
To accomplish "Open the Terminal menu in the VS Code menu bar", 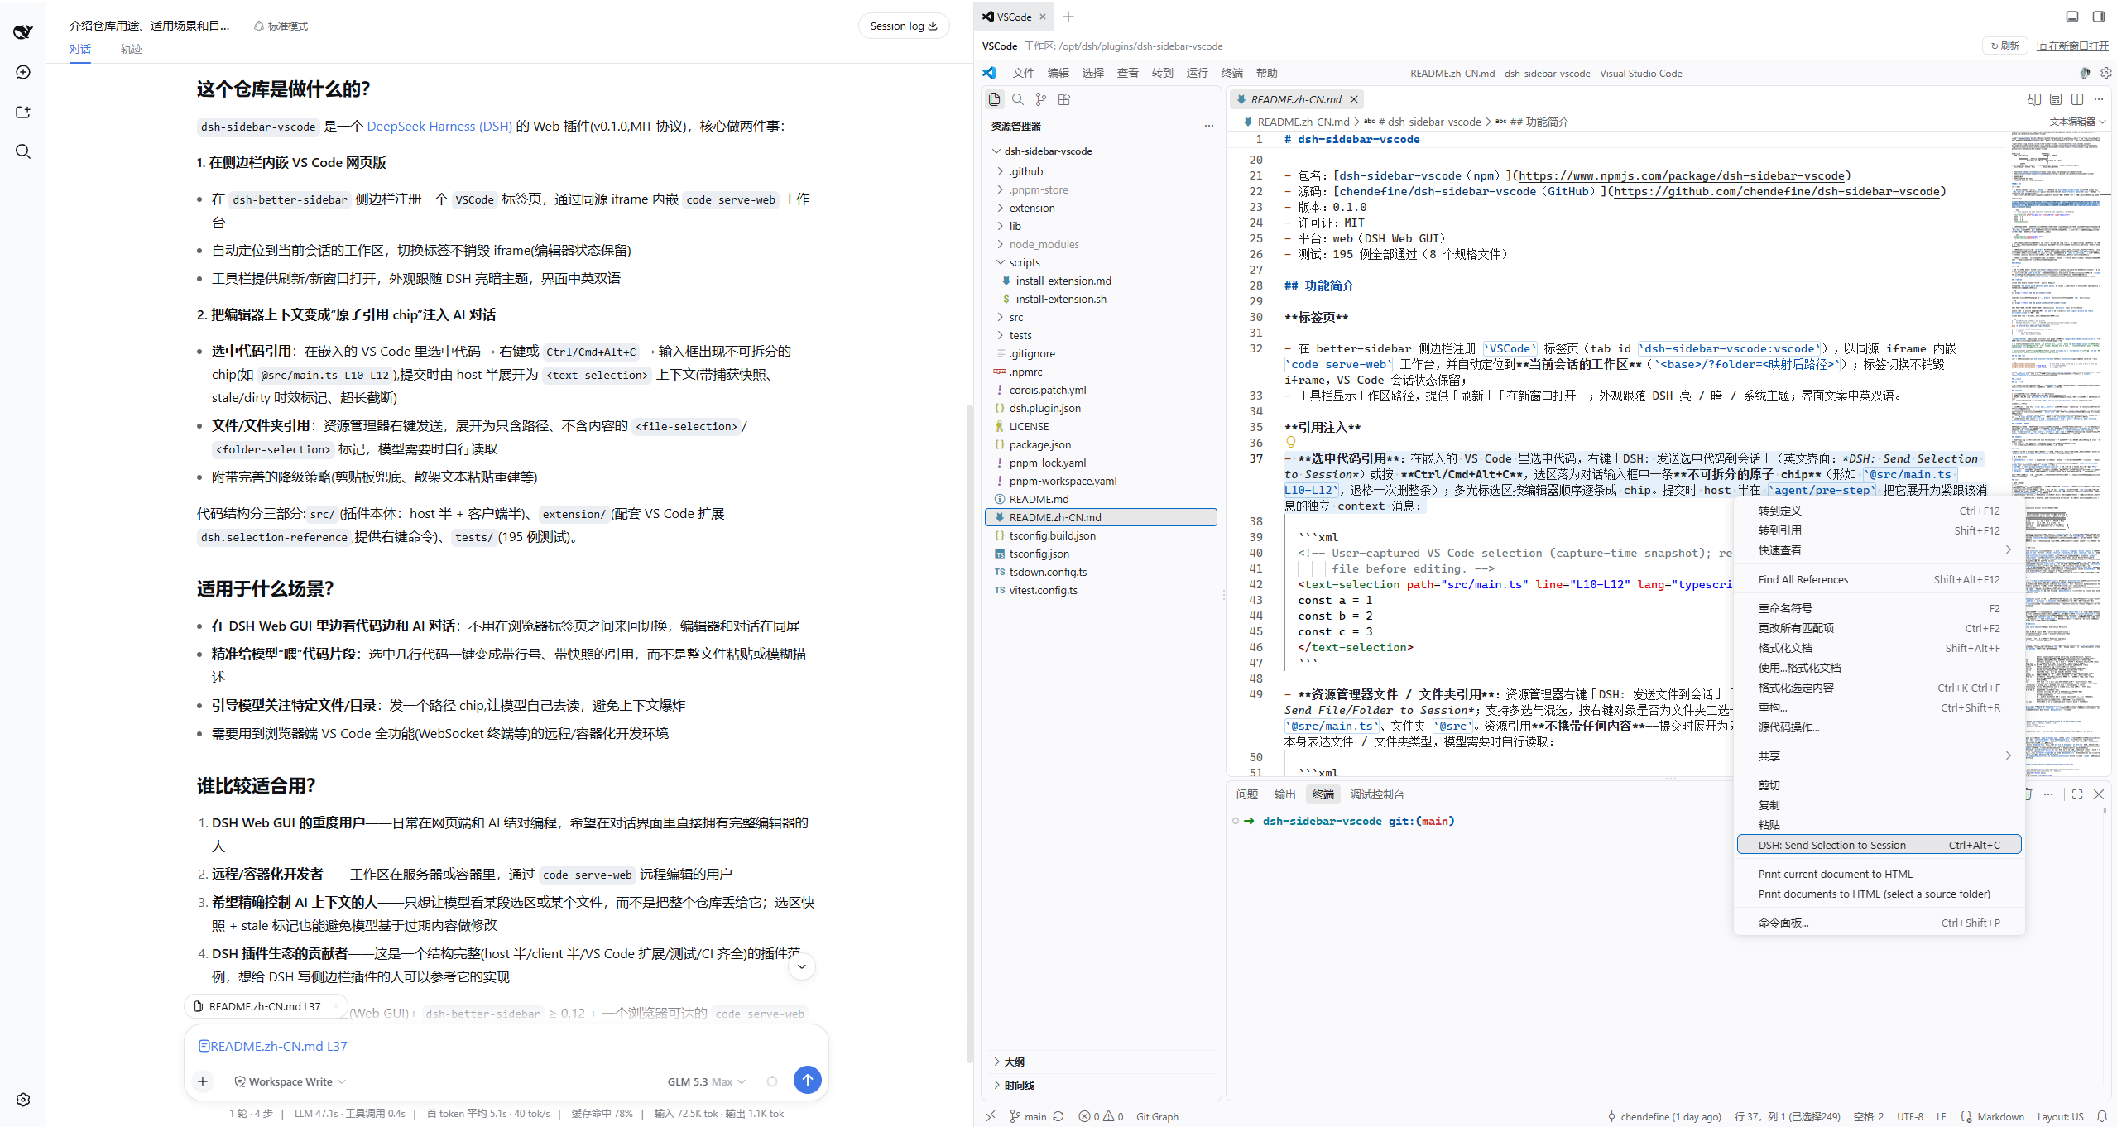I will [1231, 73].
